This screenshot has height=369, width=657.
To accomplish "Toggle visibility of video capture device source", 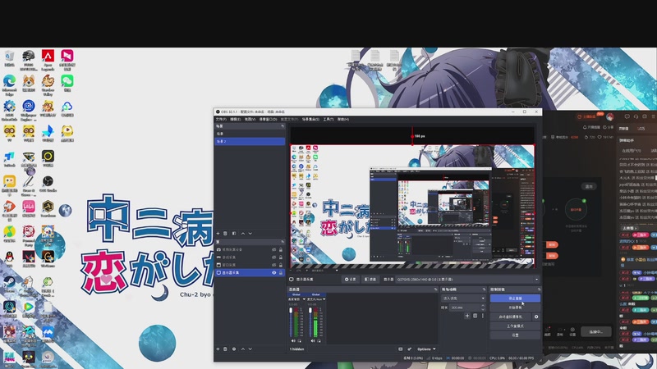I will (x=274, y=249).
